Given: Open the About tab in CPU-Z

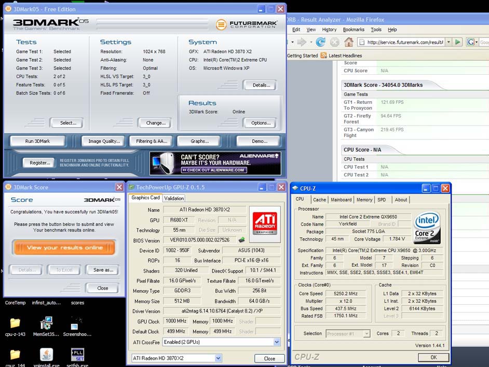Looking at the screenshot, I should point(401,199).
